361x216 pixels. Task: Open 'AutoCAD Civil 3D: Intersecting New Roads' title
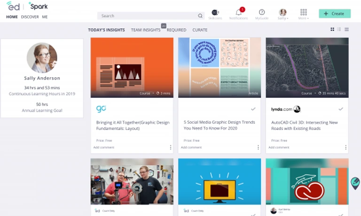tap(305, 125)
